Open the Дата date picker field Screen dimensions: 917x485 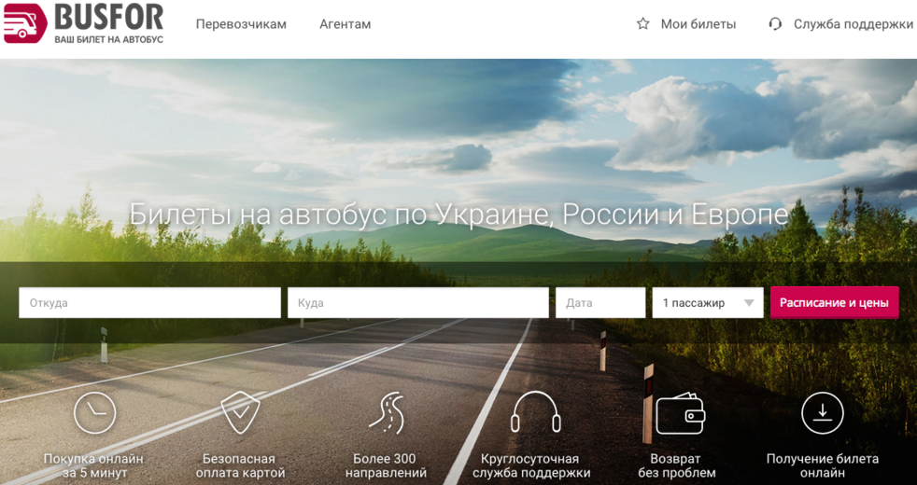click(600, 303)
